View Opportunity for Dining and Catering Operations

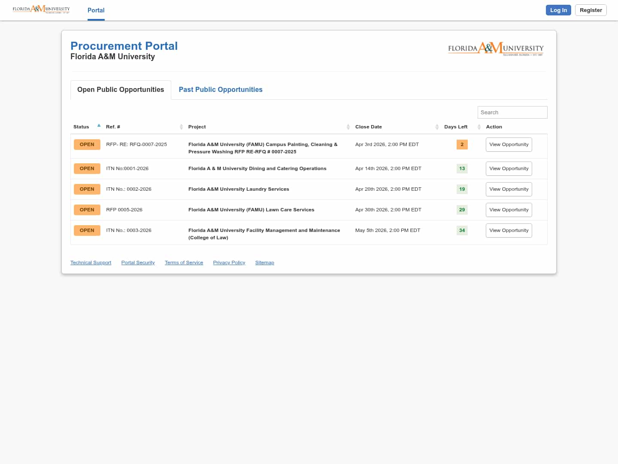click(x=509, y=168)
